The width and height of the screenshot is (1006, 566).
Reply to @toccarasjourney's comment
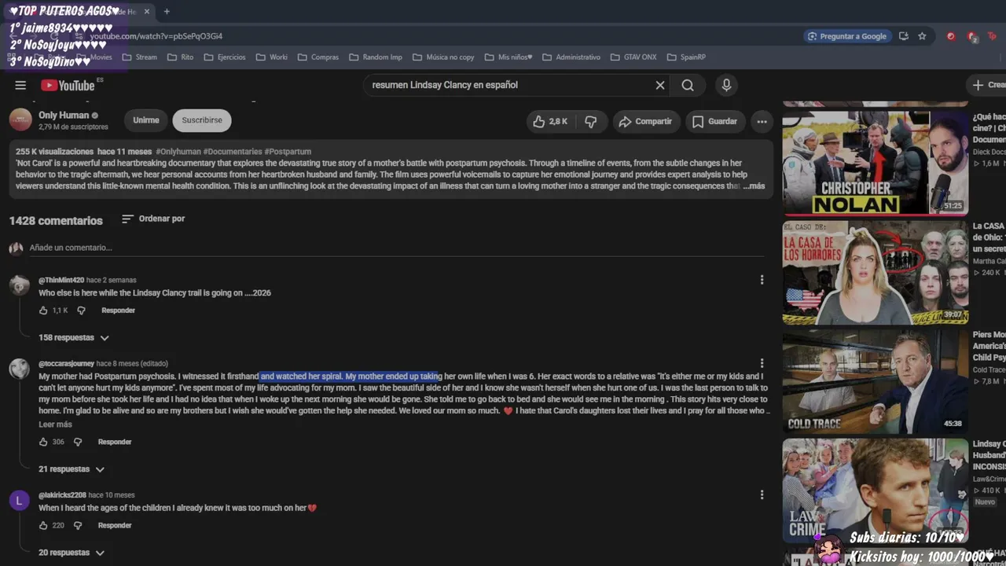(x=115, y=442)
